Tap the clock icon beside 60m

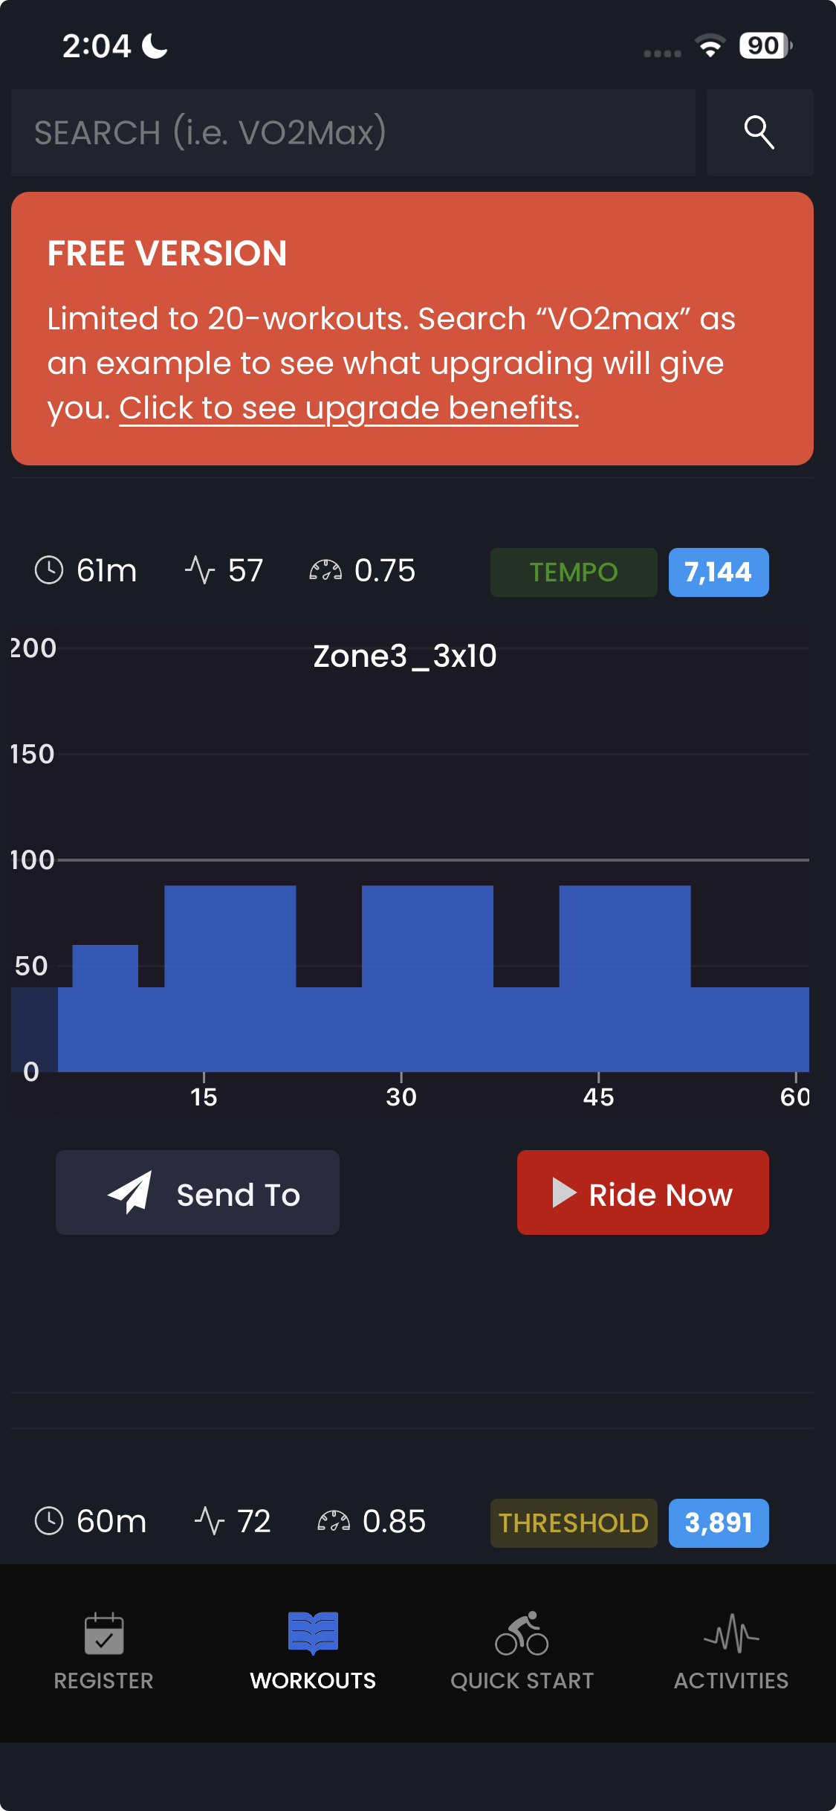49,1521
